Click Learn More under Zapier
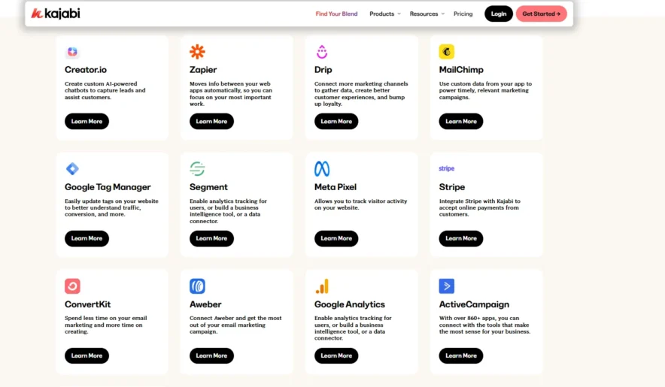The image size is (665, 387). point(211,121)
